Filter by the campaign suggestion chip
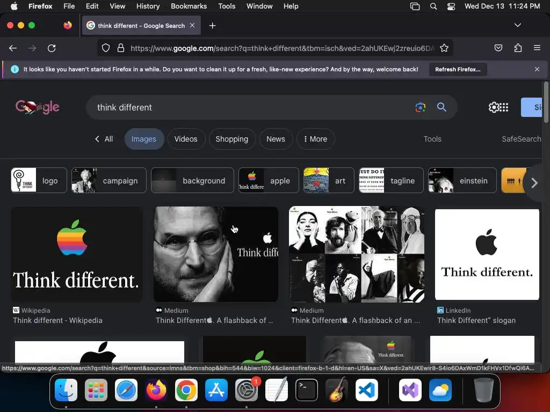Screen dimensions: 550x412 [108, 180]
